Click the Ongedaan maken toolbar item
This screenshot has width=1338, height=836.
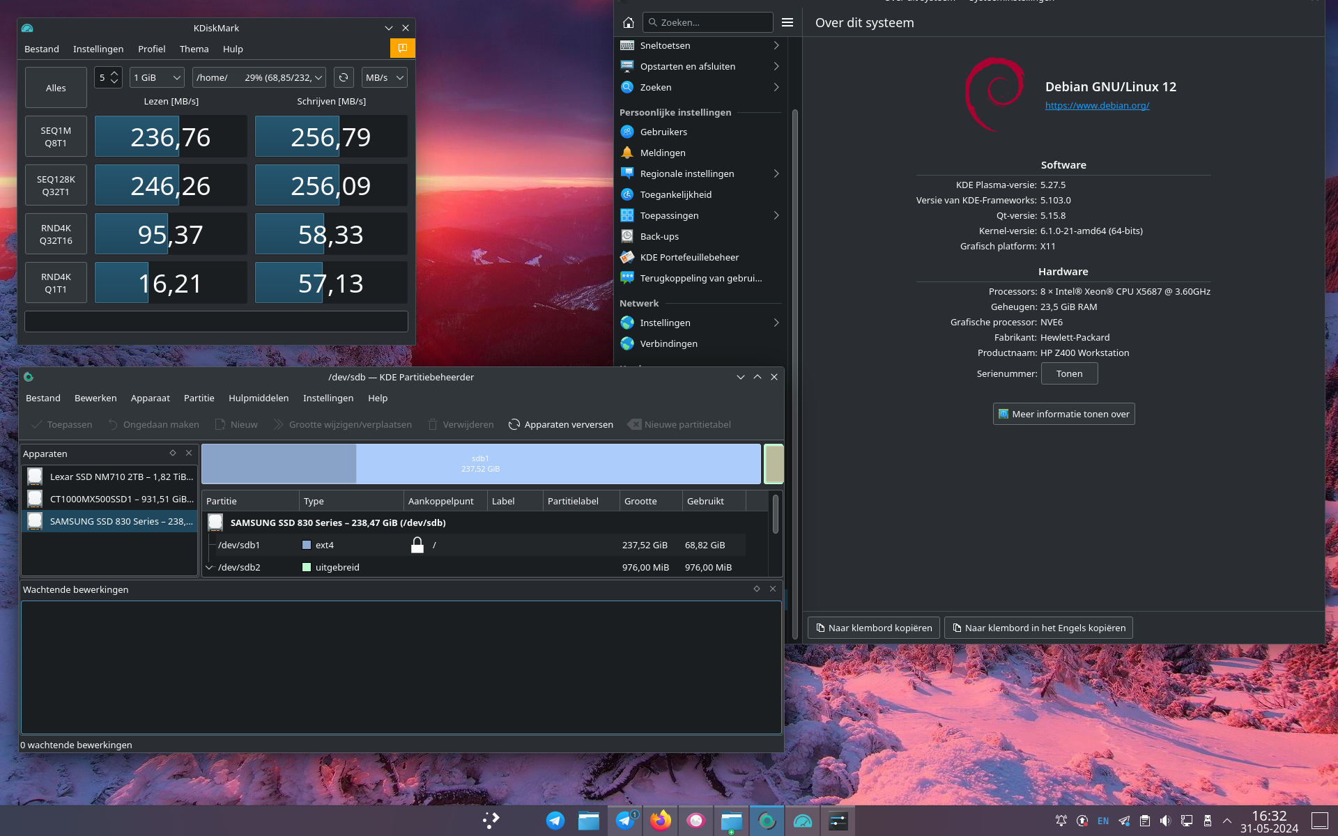point(153,424)
